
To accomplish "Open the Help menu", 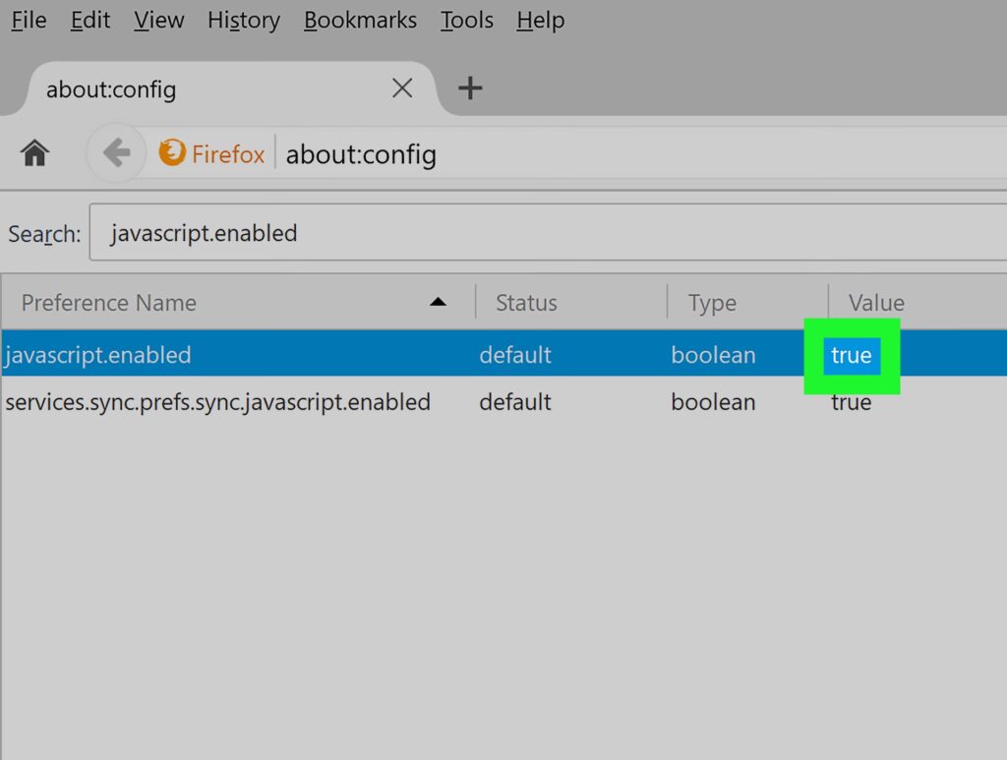I will click(x=540, y=21).
